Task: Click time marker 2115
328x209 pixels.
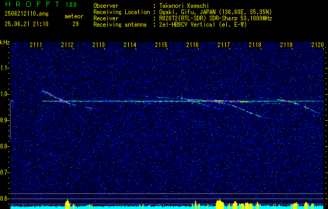Action: tap(161, 45)
